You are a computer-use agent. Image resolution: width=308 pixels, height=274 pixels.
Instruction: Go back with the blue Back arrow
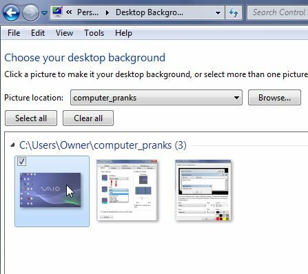11,12
